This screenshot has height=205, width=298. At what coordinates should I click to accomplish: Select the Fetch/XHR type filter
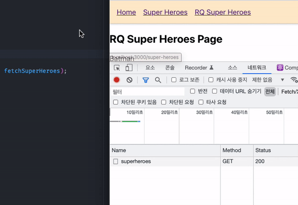pos(290,92)
